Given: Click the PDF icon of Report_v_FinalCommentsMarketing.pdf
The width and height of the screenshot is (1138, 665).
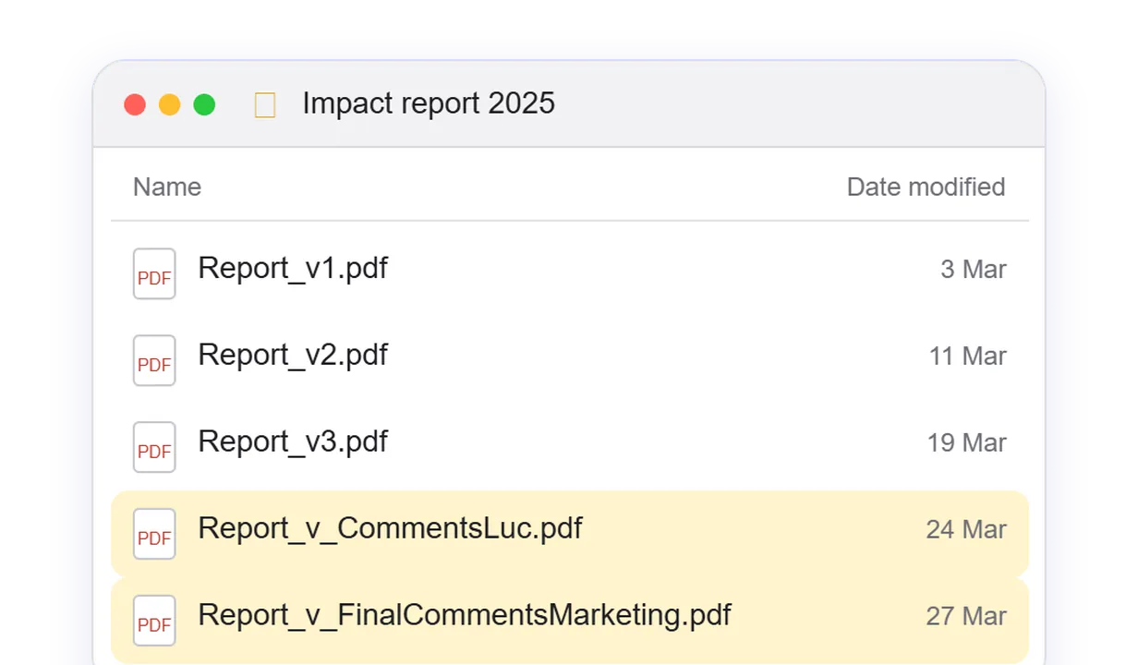Looking at the screenshot, I should pos(154,621).
